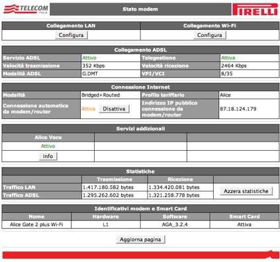Select ADSL reception 1.321.258.778 bytes
The width and height of the screenshot is (280, 262).
[174, 195]
